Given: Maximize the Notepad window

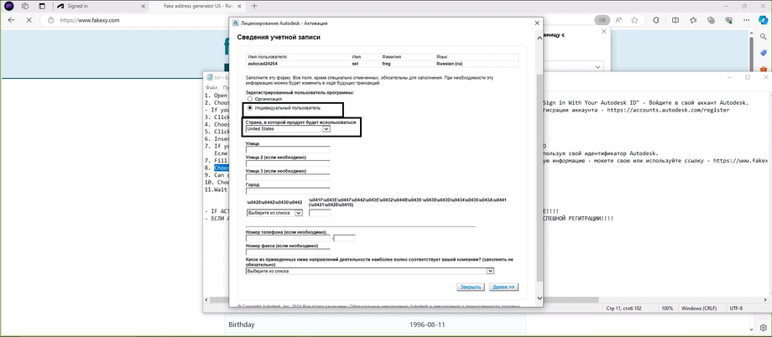Looking at the screenshot, I should tap(748, 78).
